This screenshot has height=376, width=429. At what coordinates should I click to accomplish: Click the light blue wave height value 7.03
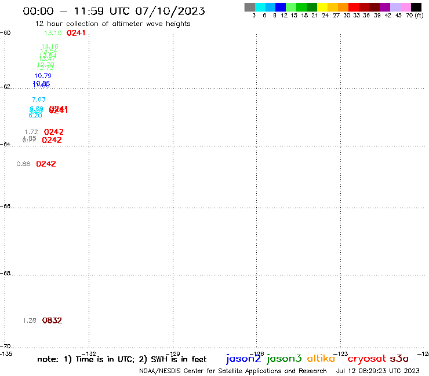pos(39,99)
